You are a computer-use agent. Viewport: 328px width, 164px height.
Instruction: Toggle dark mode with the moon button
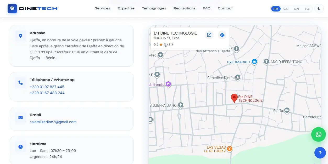pyautogui.click(x=319, y=9)
